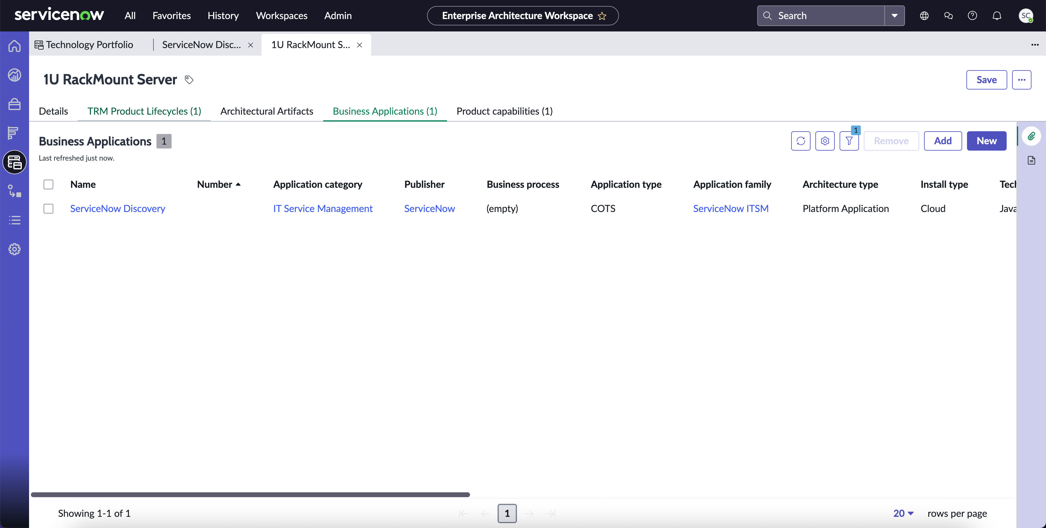Open the briefcase portfolio icon in sidebar

(x=15, y=104)
